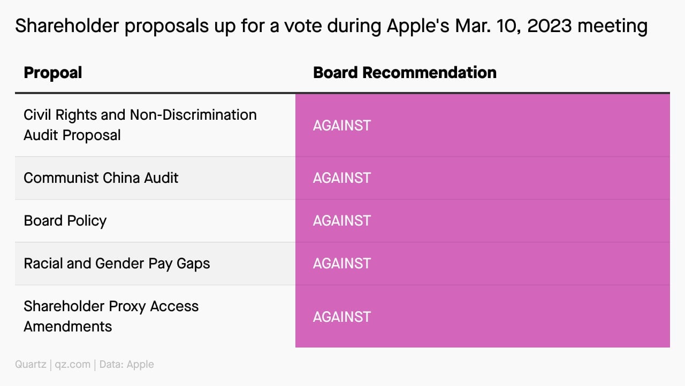
Task: Select the Board Recommendation column header
Action: [x=405, y=73]
